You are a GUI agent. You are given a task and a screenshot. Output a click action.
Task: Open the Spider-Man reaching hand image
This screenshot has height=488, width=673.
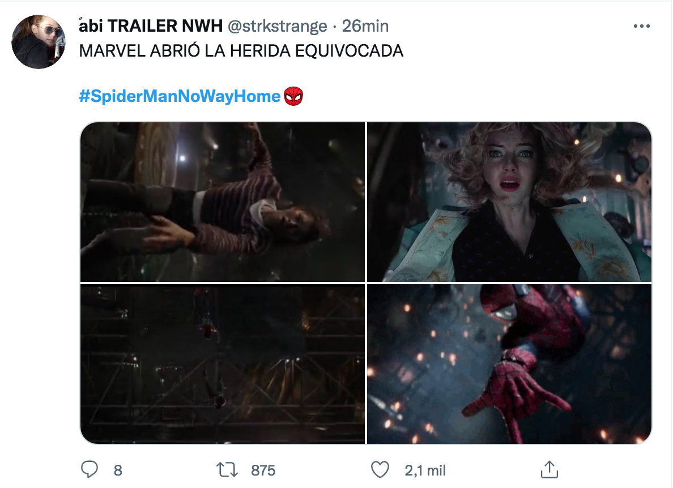point(509,362)
